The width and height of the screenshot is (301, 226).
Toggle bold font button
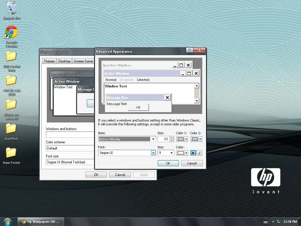point(193,153)
